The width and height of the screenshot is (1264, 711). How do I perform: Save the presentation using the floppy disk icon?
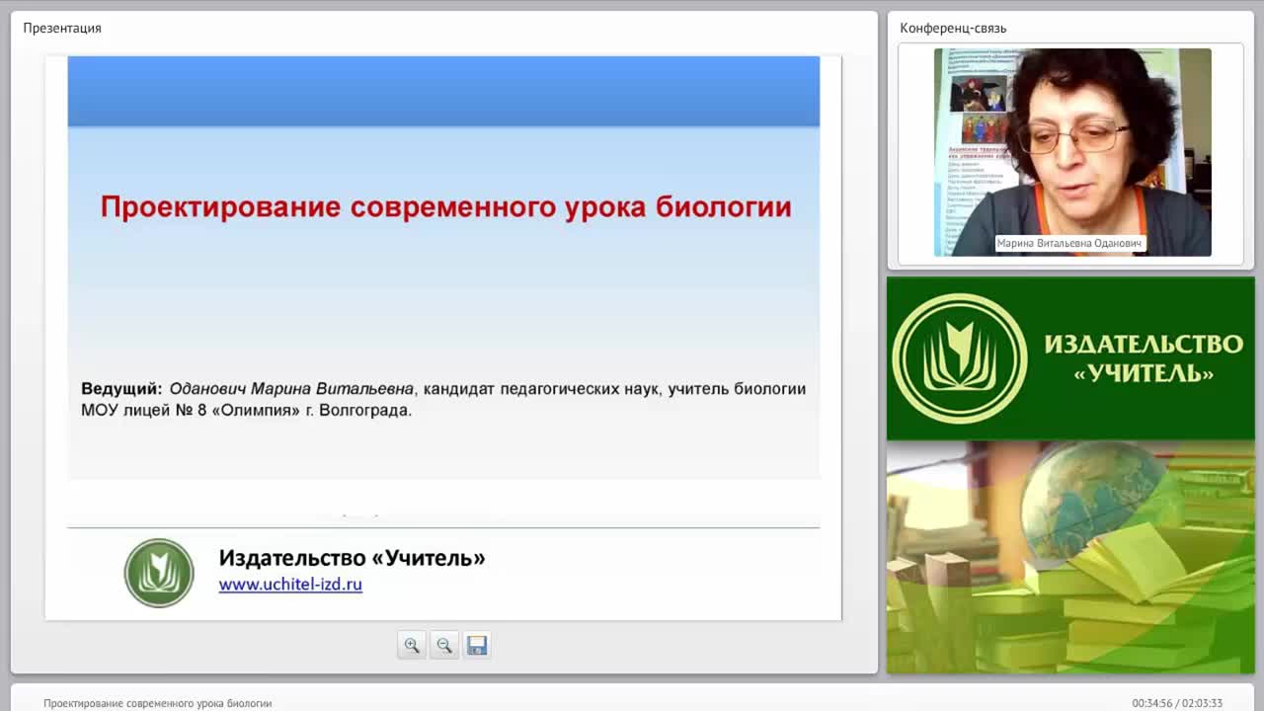point(477,645)
